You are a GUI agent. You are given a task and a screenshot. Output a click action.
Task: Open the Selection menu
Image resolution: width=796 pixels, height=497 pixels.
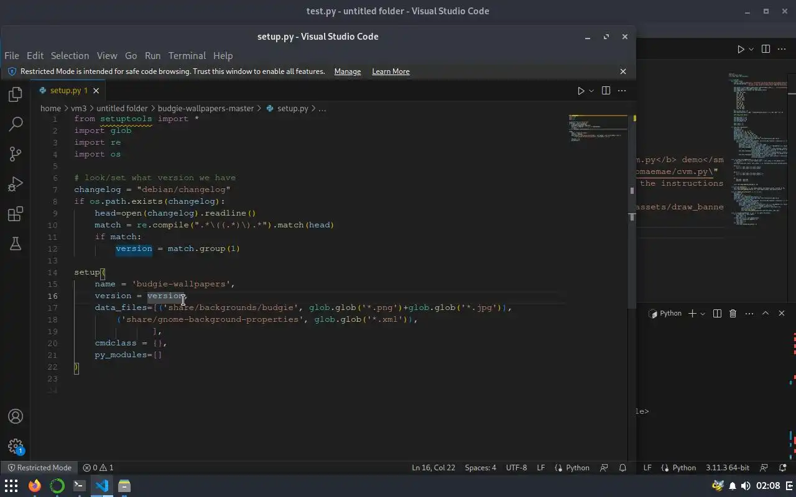coord(70,55)
